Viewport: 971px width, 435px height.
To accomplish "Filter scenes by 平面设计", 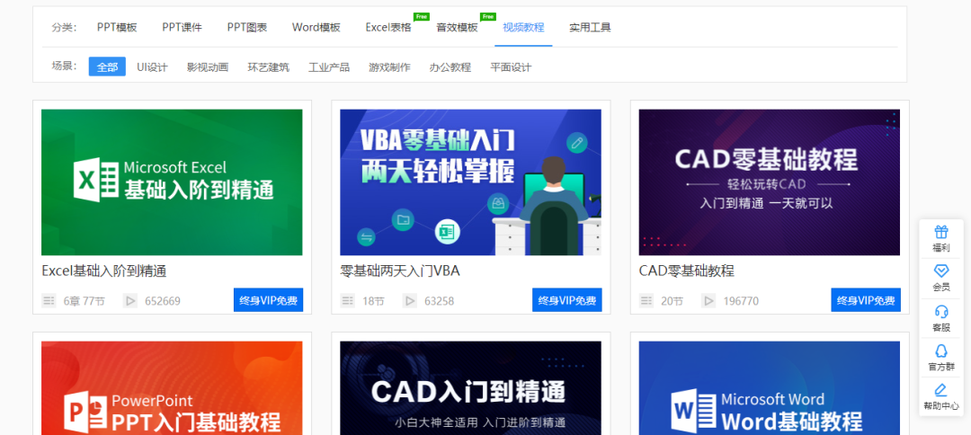I will point(511,67).
